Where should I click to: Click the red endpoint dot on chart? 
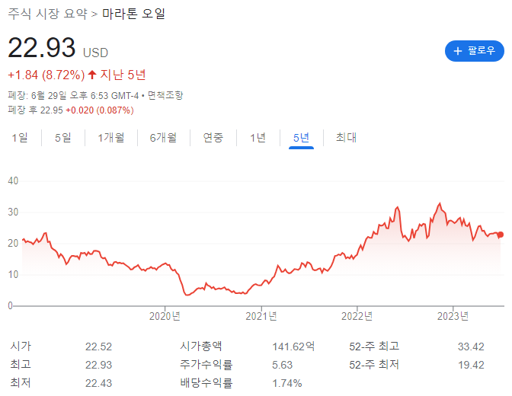[x=501, y=235]
